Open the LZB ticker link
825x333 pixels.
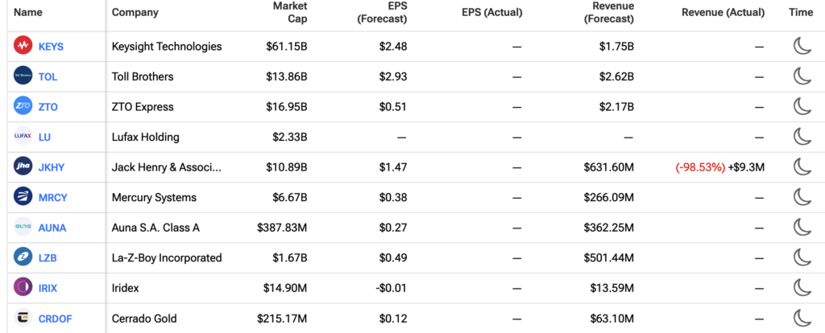tap(48, 258)
